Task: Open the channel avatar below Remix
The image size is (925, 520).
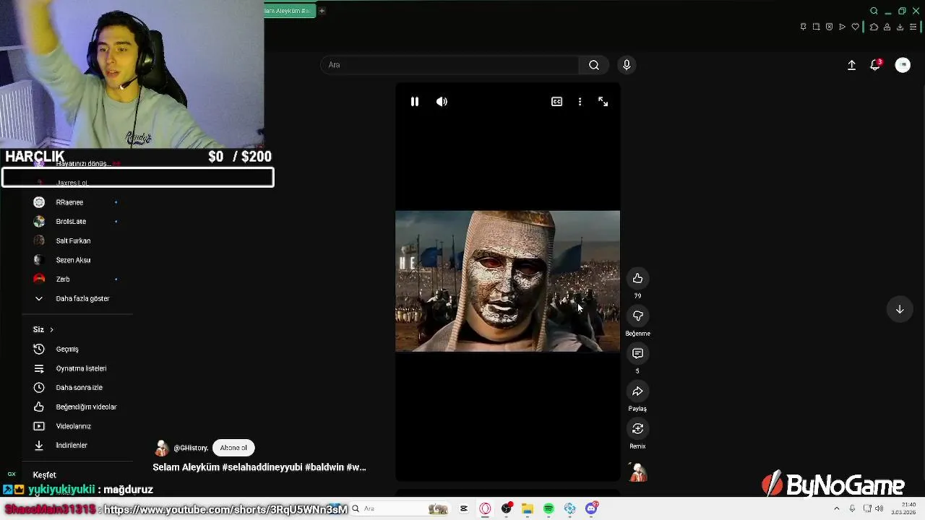Action: [637, 472]
